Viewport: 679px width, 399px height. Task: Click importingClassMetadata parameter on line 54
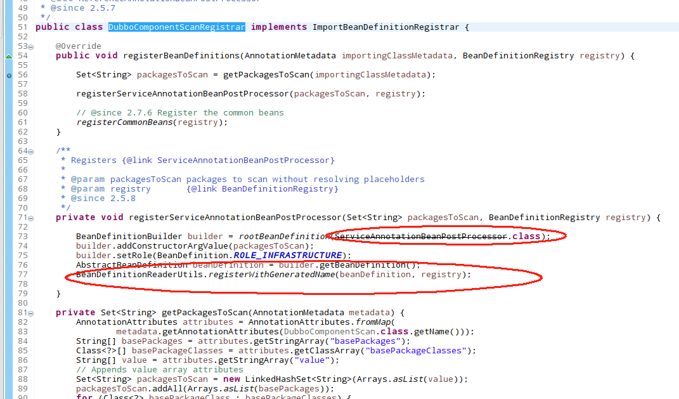397,55
